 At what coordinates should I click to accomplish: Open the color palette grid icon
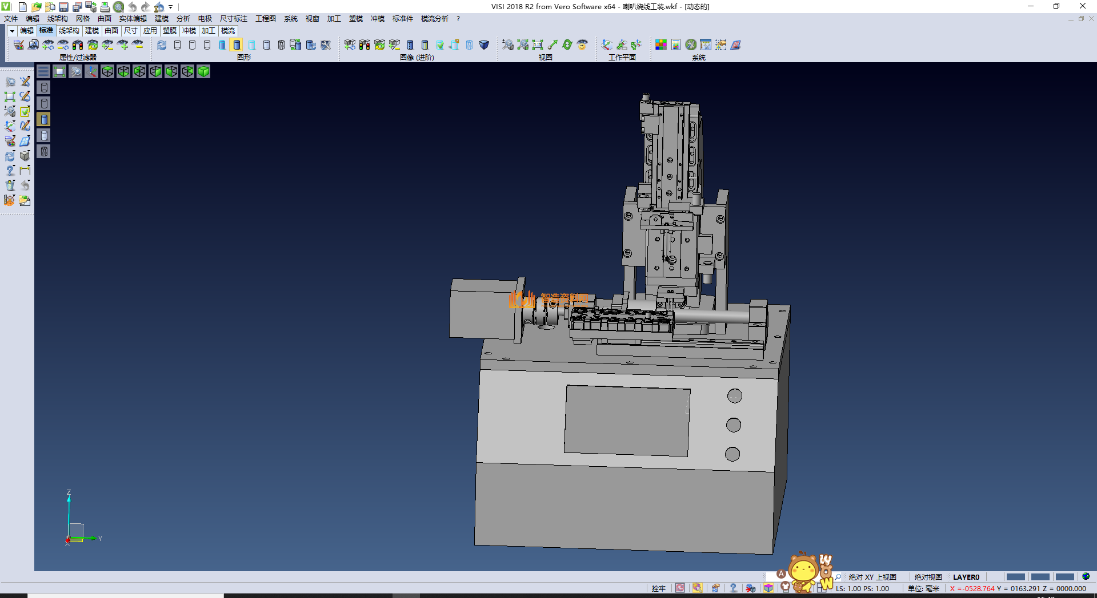[661, 45]
